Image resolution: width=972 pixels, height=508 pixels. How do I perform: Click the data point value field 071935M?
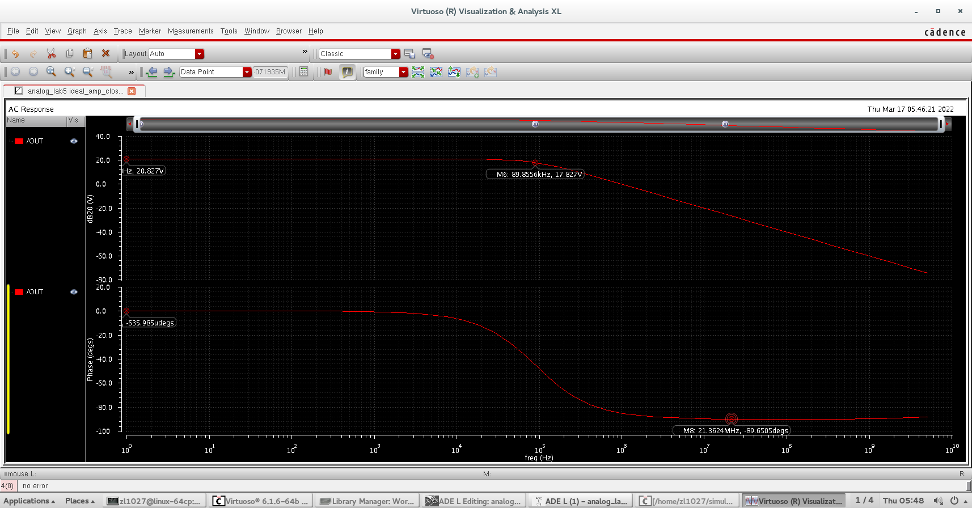click(271, 72)
